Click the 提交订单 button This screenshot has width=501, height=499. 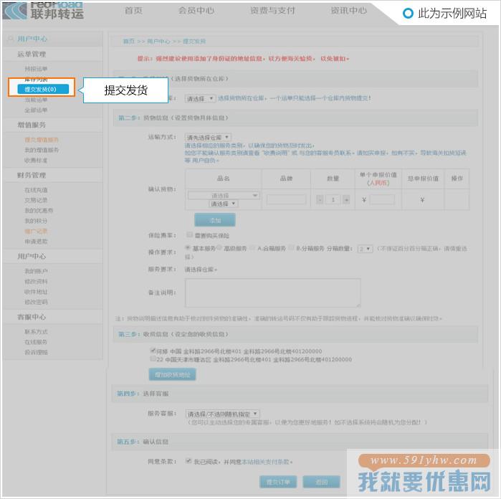(278, 482)
